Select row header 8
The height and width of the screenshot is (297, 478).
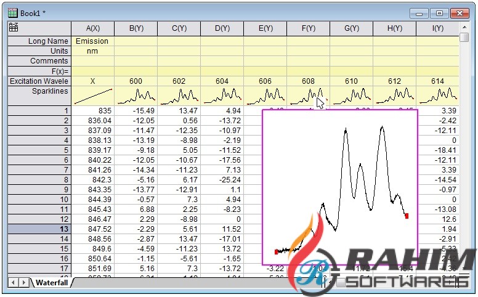[39, 179]
